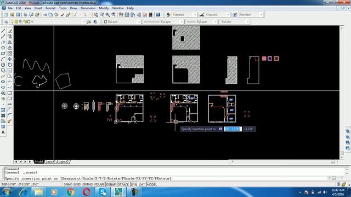Select the Revision Cloud tool
351x197 pixels.
[x=3, y=71]
